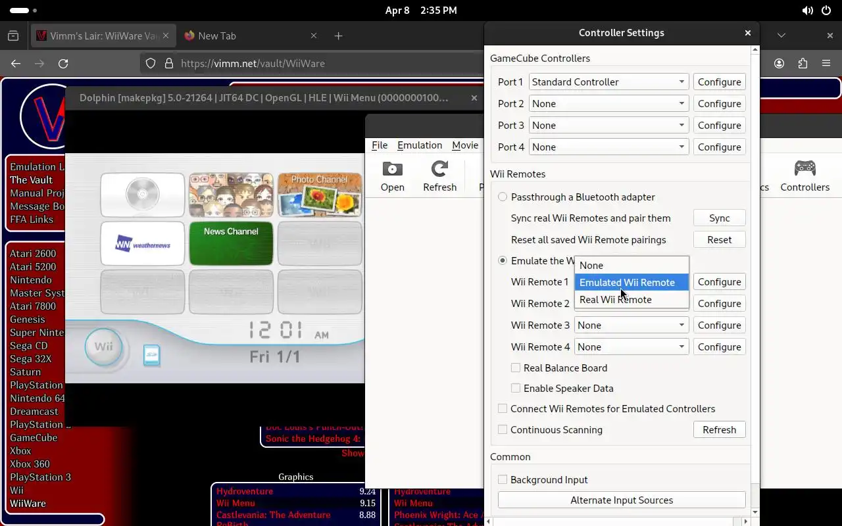Toggle Continuous Scanning checkbox

pos(503,429)
